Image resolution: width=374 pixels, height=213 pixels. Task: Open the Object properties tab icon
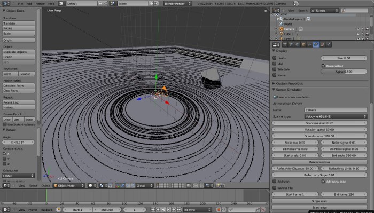point(303,44)
